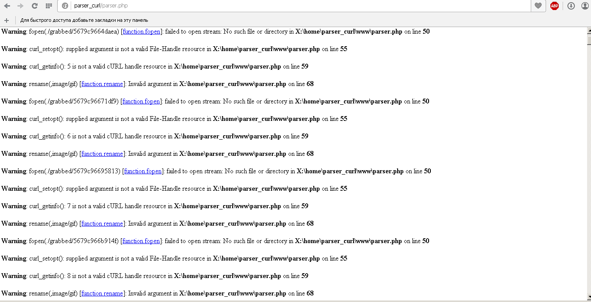This screenshot has height=302, width=591.
Task: Click the bookmarks bar hint text
Action: [84, 20]
